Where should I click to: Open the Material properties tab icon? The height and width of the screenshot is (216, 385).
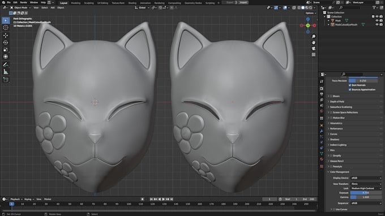(x=322, y=159)
